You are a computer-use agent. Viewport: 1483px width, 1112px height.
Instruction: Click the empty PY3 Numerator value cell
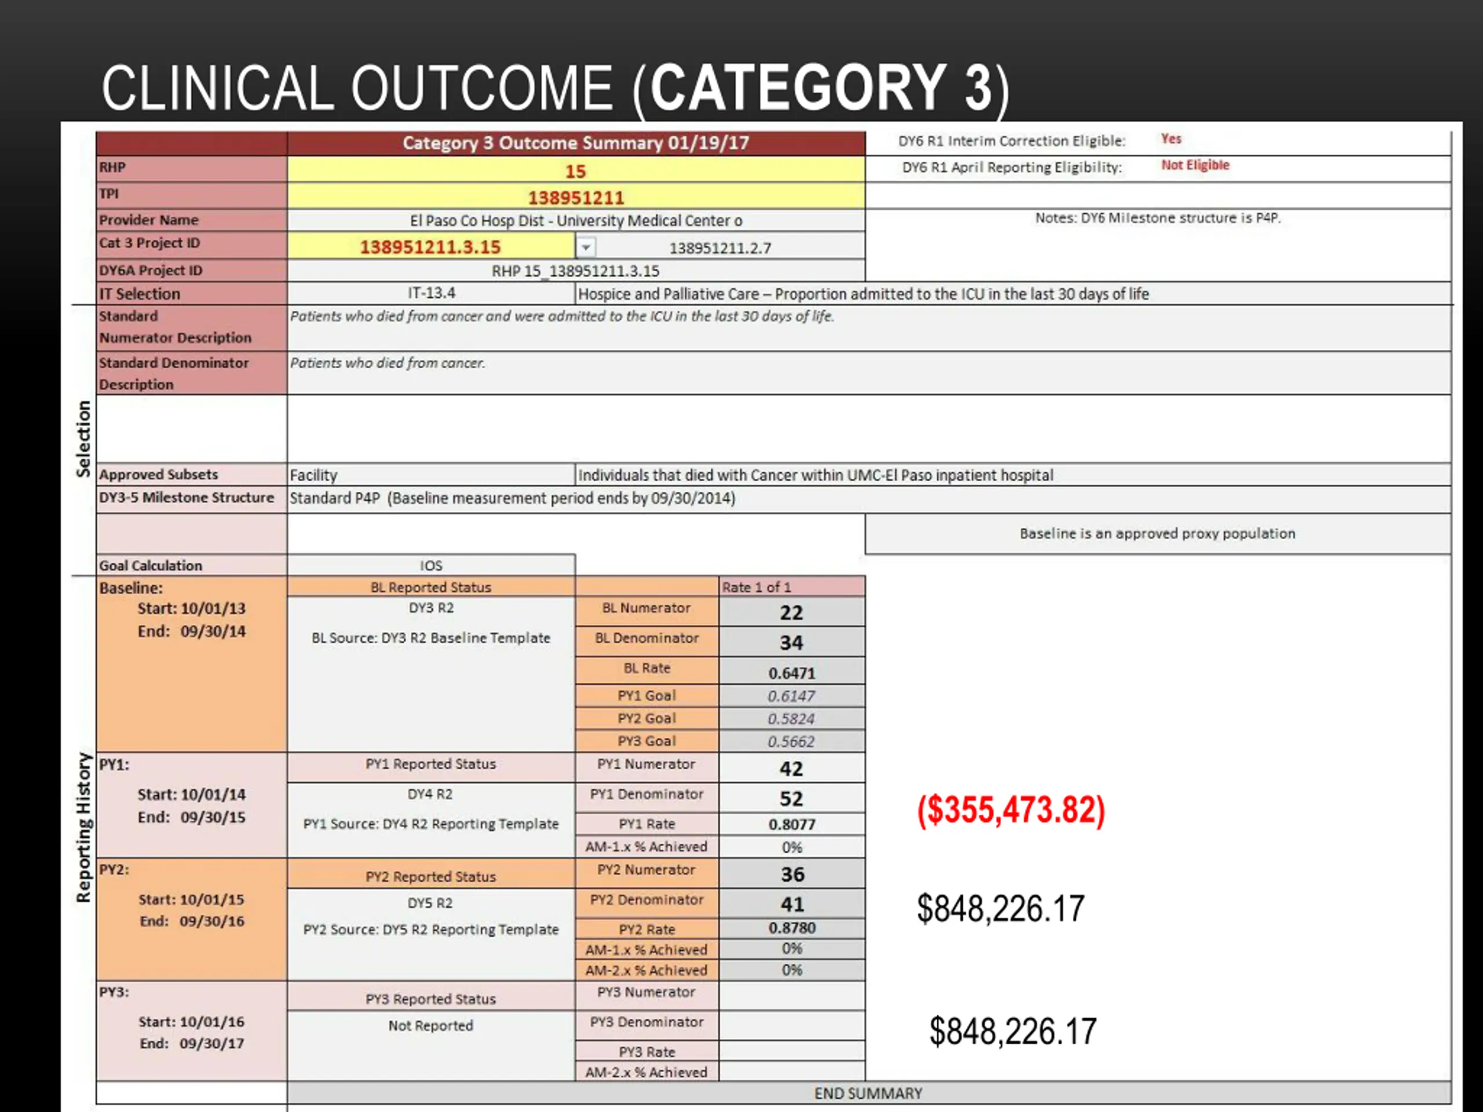pos(792,996)
